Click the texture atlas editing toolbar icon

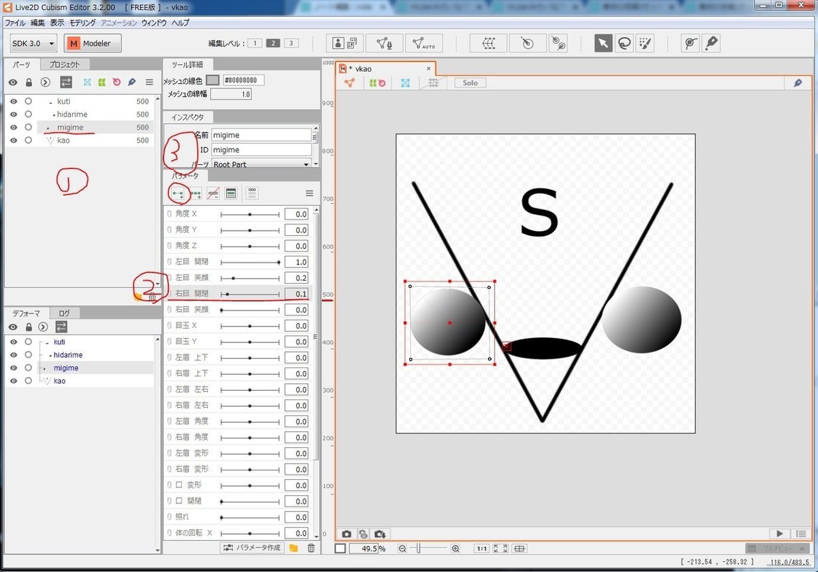pyautogui.click(x=344, y=43)
